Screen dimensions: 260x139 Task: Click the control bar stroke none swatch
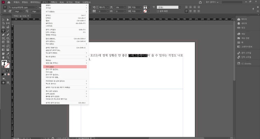click(145, 11)
